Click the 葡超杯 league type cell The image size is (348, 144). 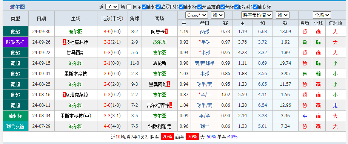(15, 116)
